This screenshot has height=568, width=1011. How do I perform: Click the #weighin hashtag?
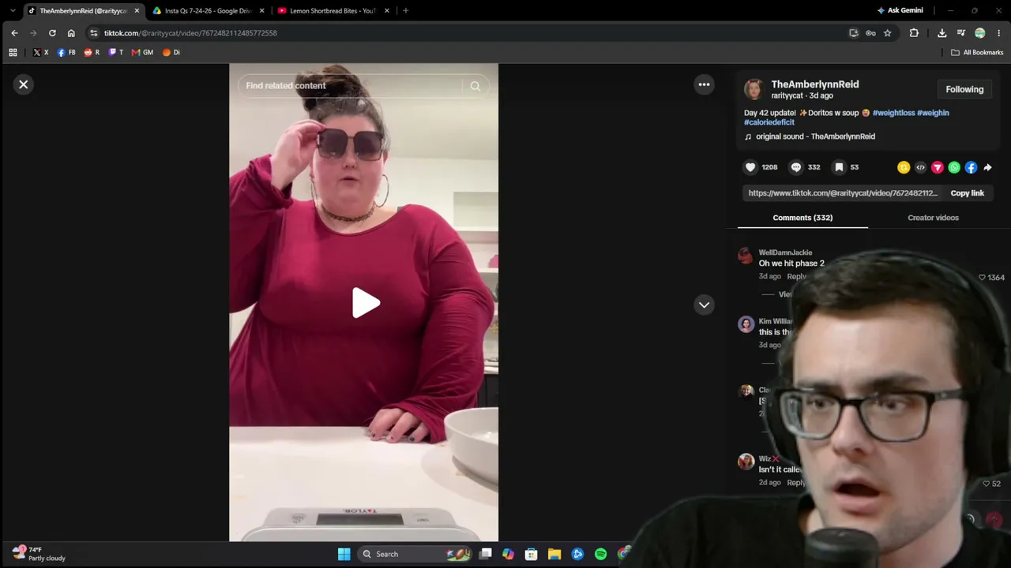(x=933, y=113)
